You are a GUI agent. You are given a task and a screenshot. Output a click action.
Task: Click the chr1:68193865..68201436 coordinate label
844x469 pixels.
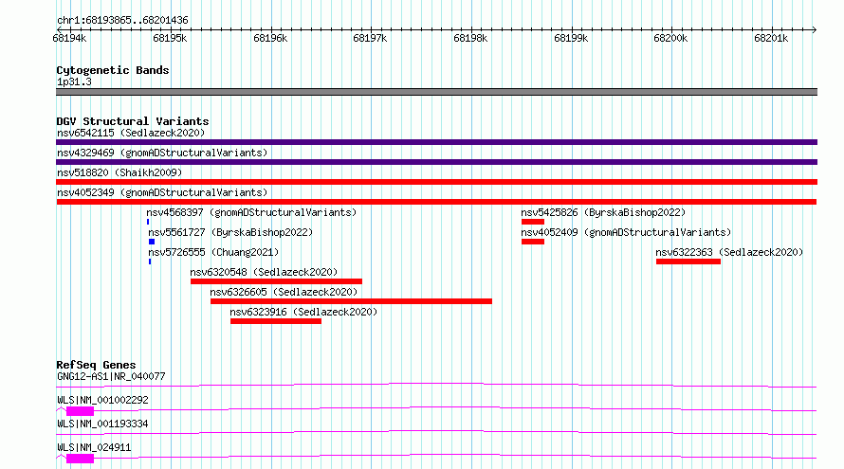coord(122,21)
